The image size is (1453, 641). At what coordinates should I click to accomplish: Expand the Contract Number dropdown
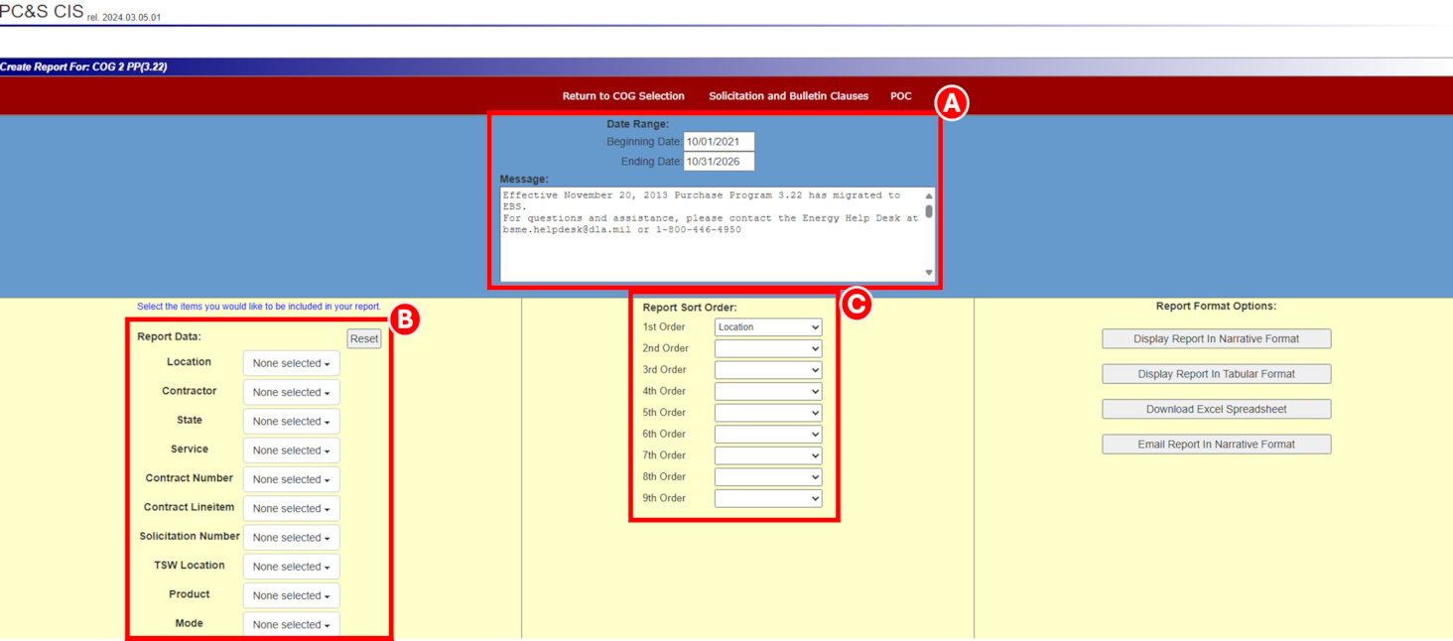291,479
